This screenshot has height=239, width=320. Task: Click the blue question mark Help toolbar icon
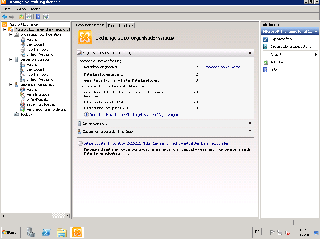38,17
